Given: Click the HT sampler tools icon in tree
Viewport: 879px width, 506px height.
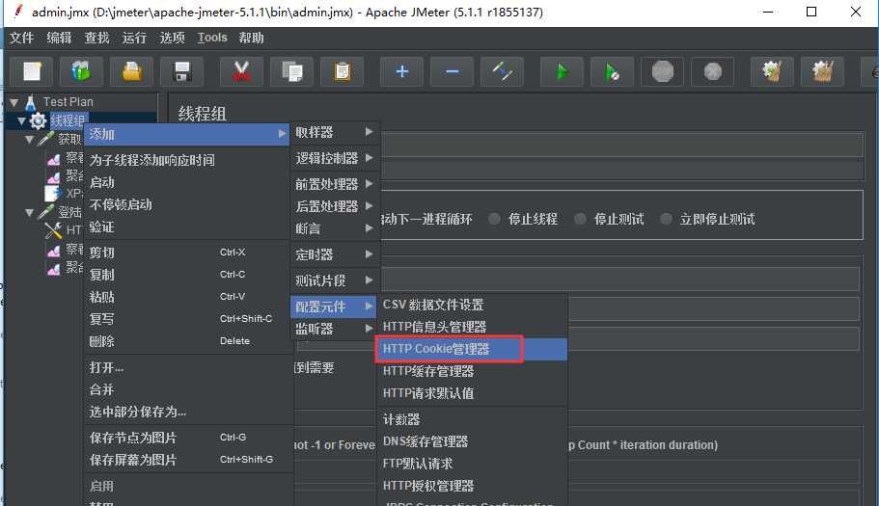Looking at the screenshot, I should click(53, 230).
